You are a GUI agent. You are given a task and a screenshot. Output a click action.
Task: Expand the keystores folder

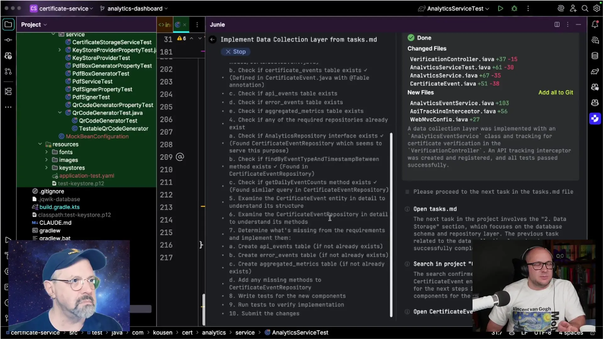(46, 168)
